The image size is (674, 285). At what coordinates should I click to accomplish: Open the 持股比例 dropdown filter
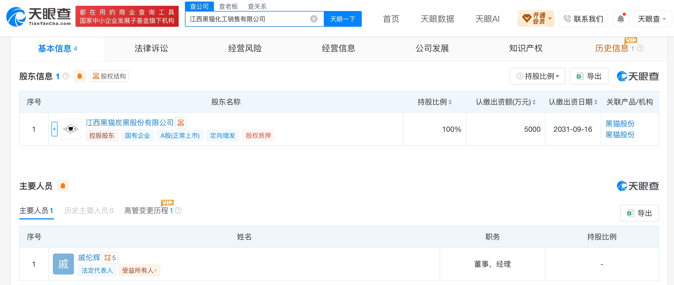tap(537, 76)
